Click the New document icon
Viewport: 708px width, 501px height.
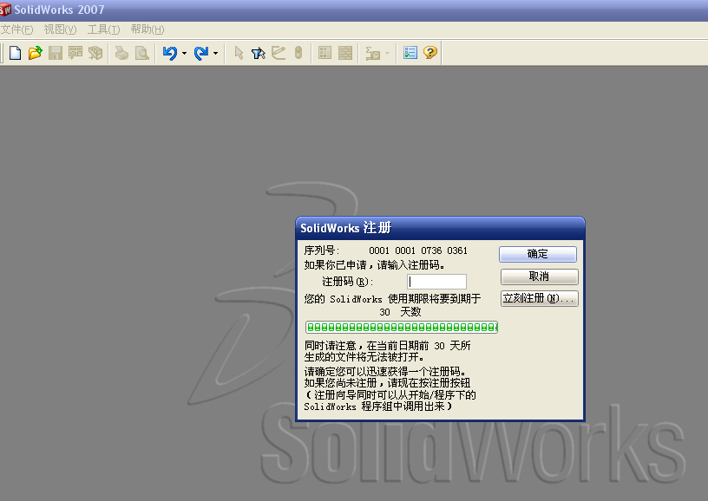16,53
